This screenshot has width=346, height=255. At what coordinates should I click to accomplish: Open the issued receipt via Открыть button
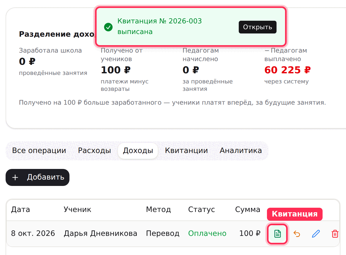257,27
